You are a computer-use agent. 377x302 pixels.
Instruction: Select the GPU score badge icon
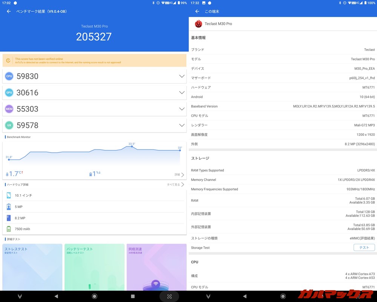click(9, 92)
